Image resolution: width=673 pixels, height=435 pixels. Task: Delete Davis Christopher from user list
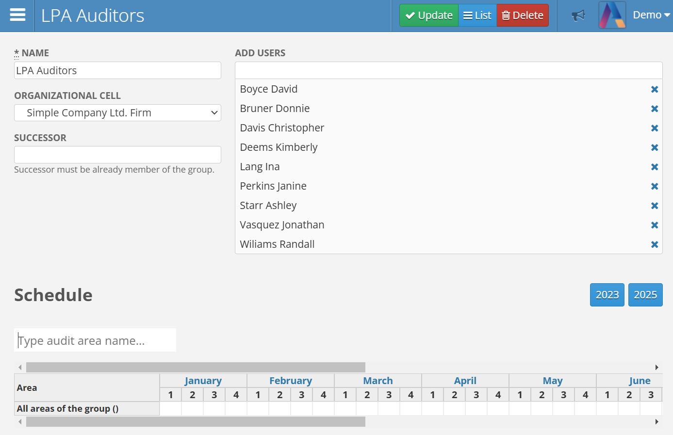pos(654,128)
